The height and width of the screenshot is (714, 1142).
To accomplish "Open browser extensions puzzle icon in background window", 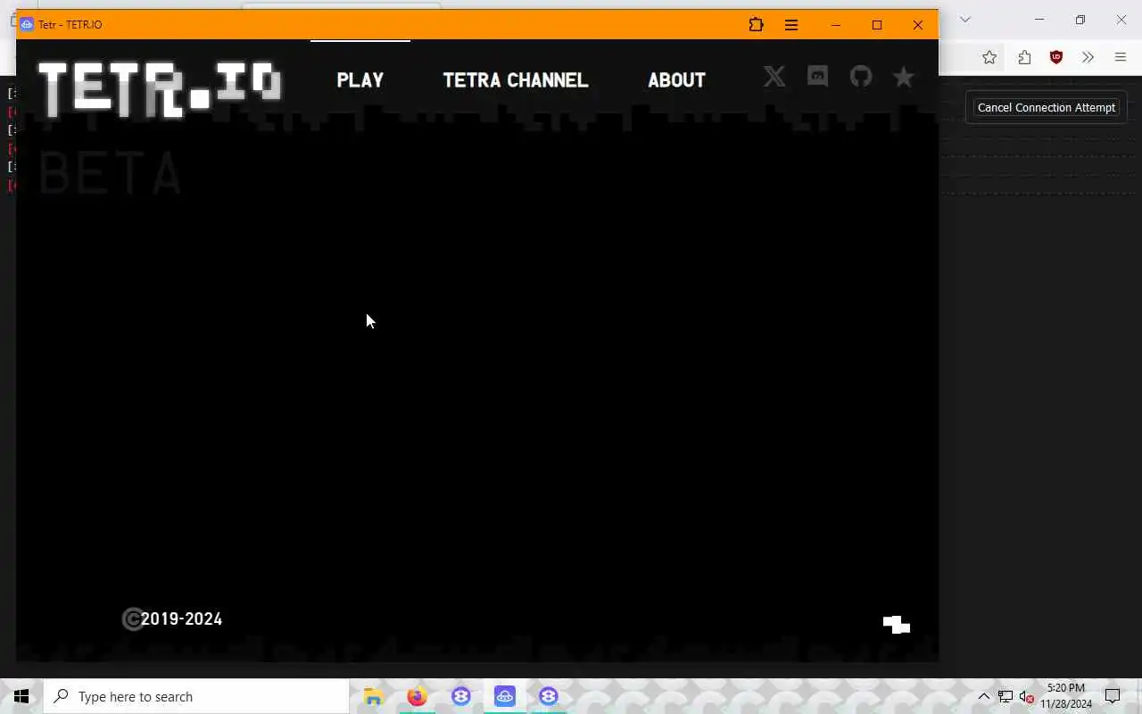I will point(1024,57).
